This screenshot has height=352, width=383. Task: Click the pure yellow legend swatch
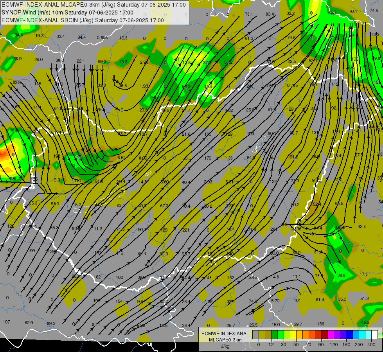point(293,335)
